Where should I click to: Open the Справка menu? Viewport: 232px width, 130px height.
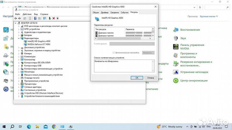44,14
